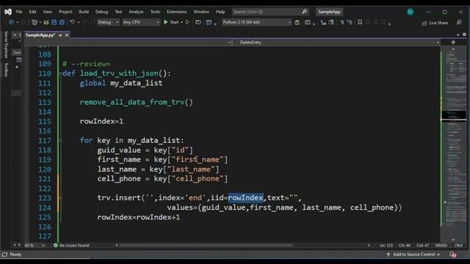Screen dimensions: 470x264
Task: Open the File menu
Action: pos(19,12)
